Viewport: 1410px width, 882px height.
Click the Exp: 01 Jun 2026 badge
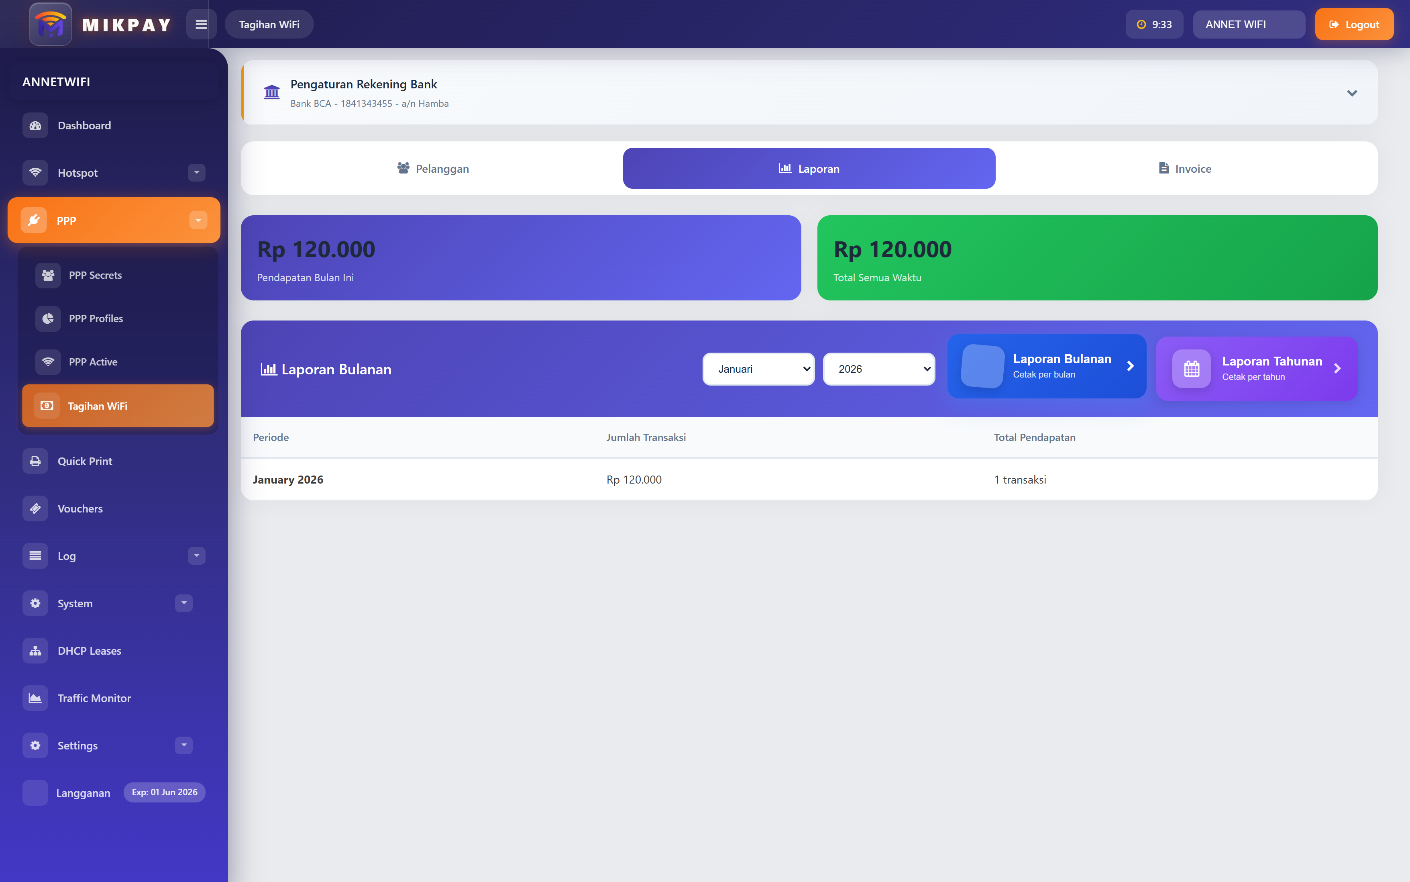164,792
